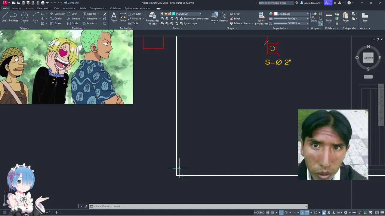Activate the Simetría mirror tool
Screen dimensions: 385x216
[74, 19]
